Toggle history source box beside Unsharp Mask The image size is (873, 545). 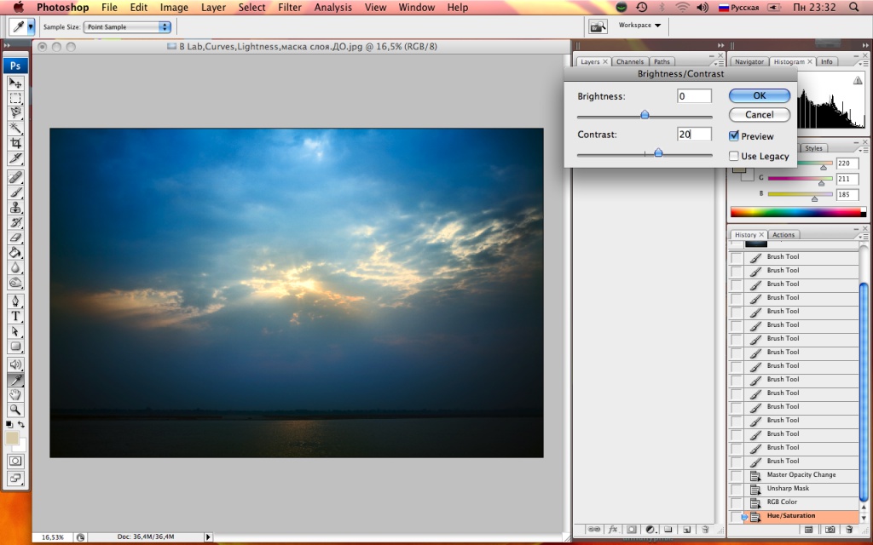(737, 489)
